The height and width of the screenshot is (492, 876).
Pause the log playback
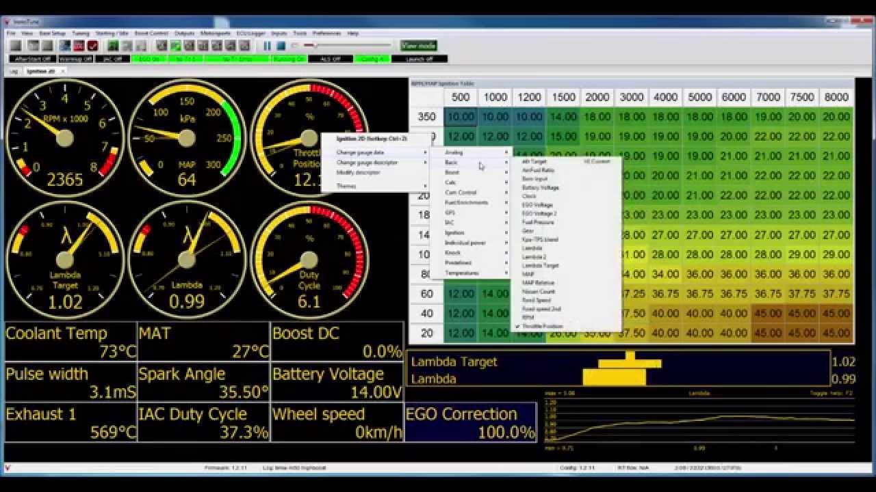point(268,46)
